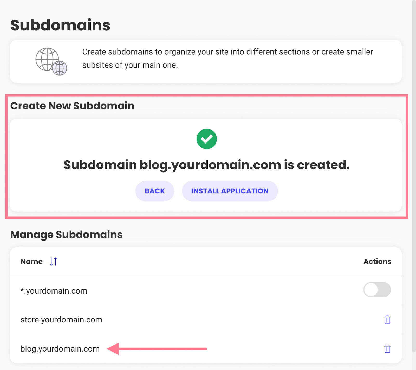Select the blog.yourdomain.com entry
The width and height of the screenshot is (416, 370).
pos(60,349)
